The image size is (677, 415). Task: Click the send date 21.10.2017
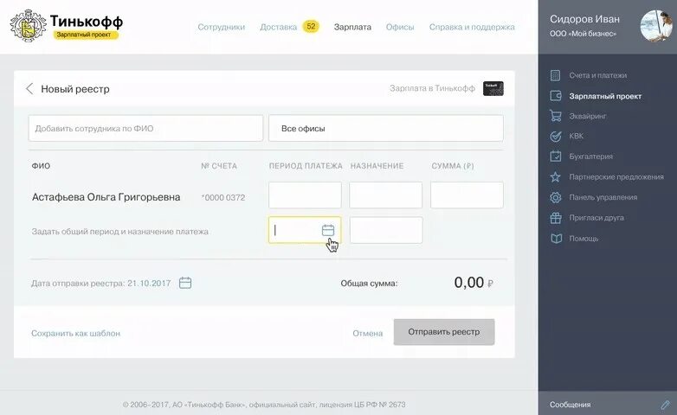click(x=149, y=284)
